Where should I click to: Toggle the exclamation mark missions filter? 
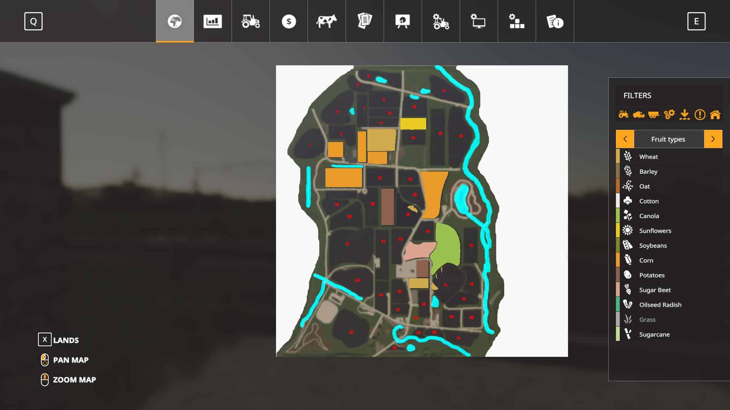(x=700, y=114)
